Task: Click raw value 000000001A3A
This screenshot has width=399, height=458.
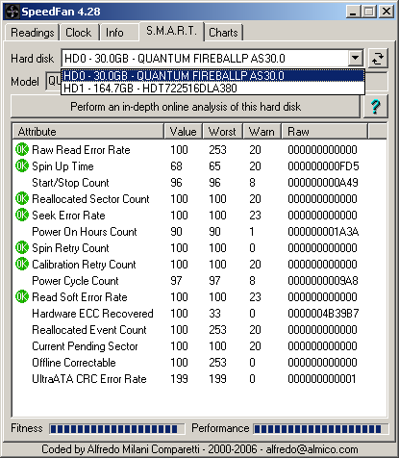Action: click(x=323, y=232)
